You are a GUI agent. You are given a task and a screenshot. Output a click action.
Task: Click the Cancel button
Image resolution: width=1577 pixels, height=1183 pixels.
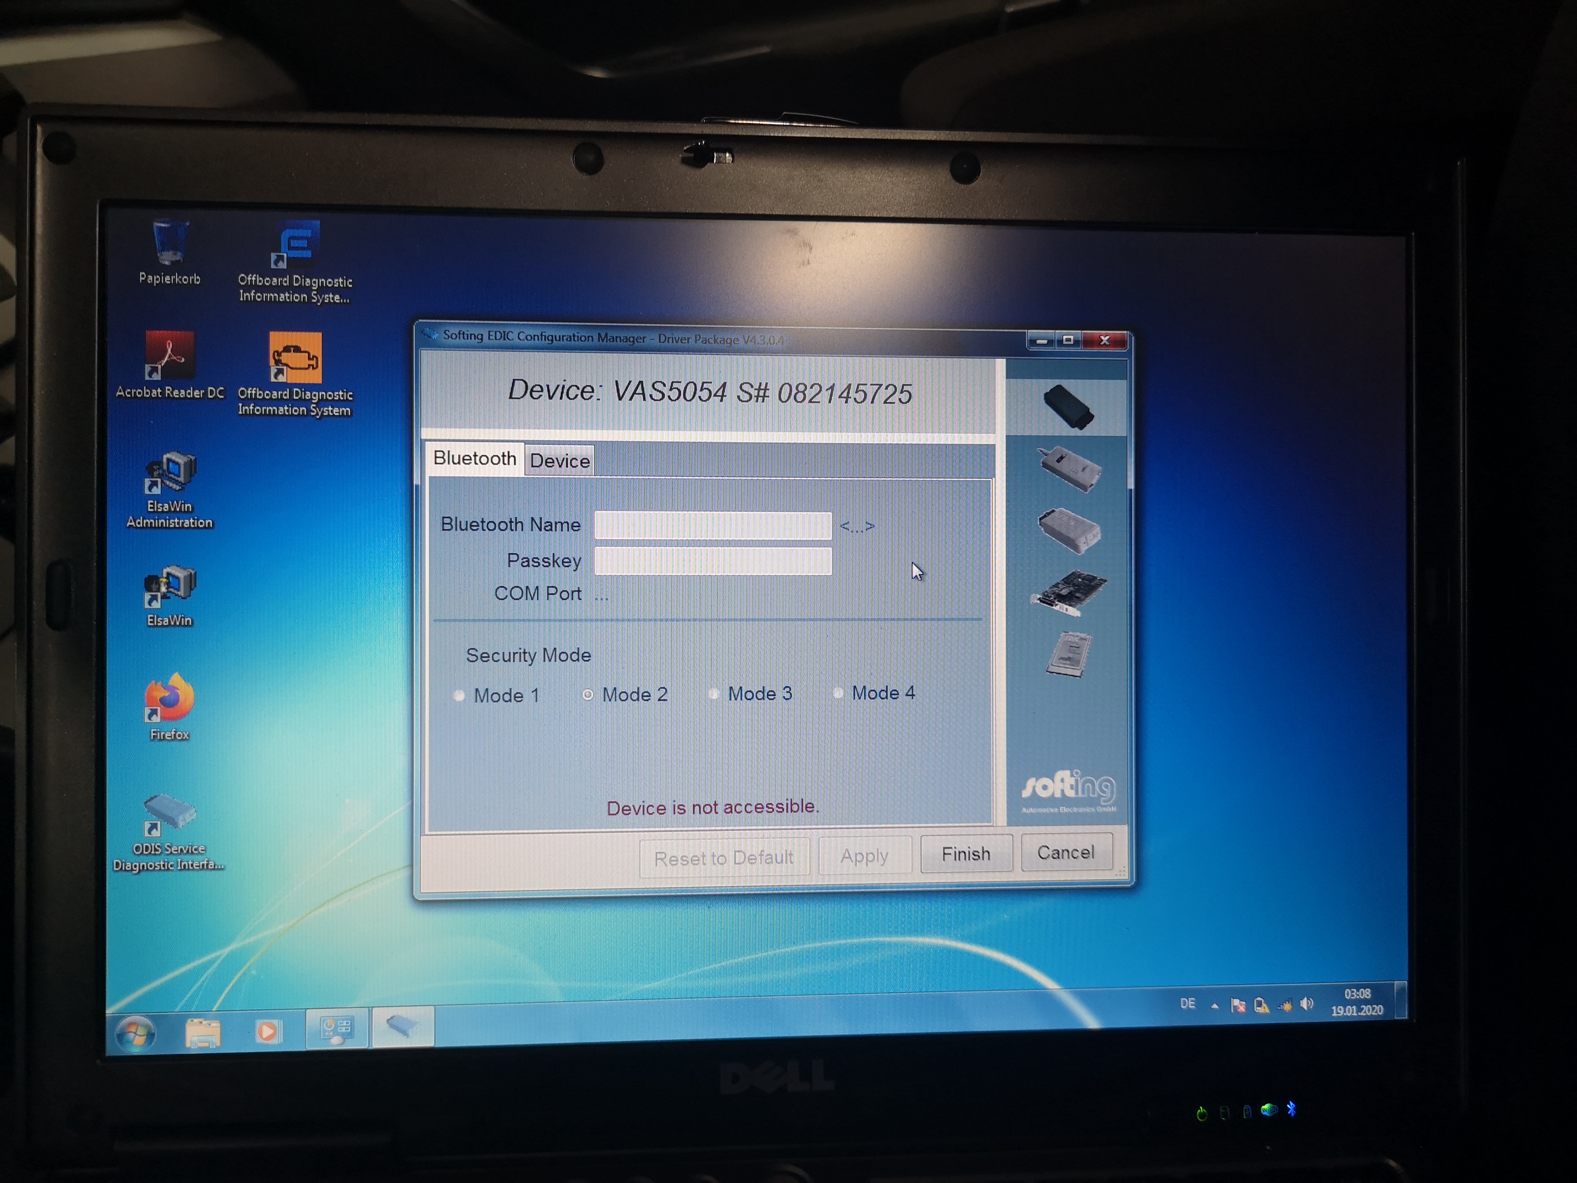tap(1066, 852)
